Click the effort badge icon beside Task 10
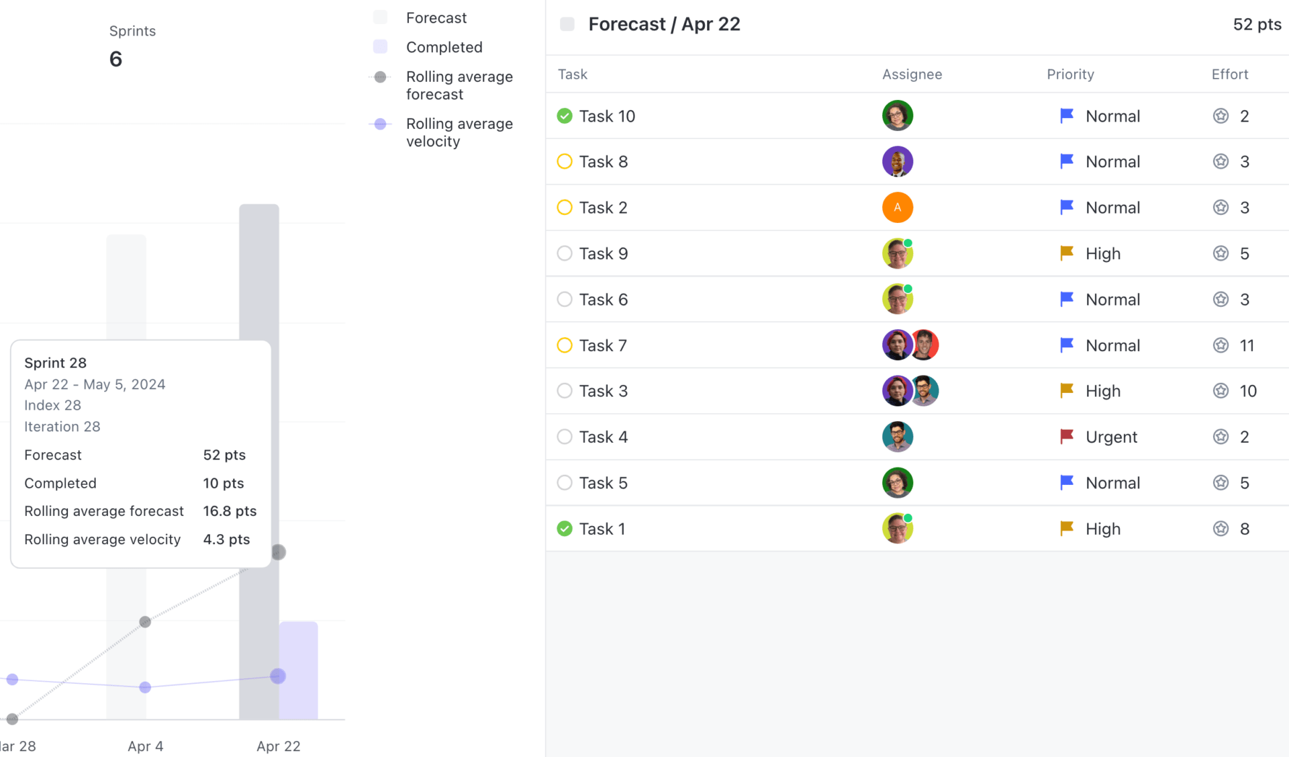 pyautogui.click(x=1221, y=116)
